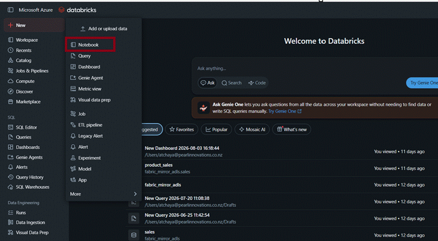Click the Try Genie One button
438x241 pixels.
422,83
